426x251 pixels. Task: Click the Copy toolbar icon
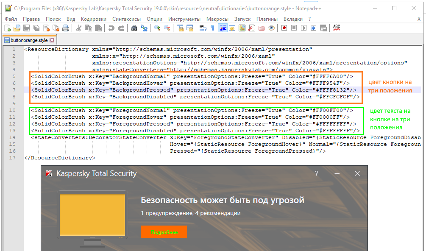click(89, 28)
